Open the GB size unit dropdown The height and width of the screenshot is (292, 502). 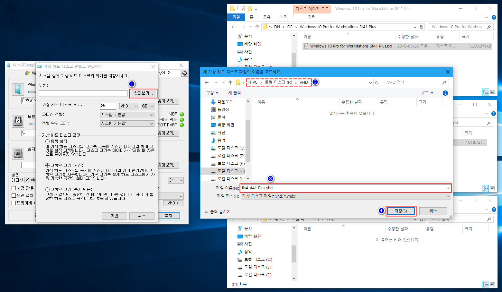pos(148,106)
